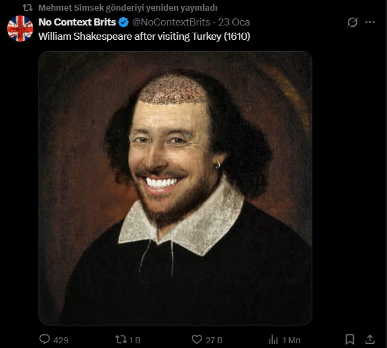Click the 1 Mn views count
The width and height of the screenshot is (387, 348).
pos(291,340)
